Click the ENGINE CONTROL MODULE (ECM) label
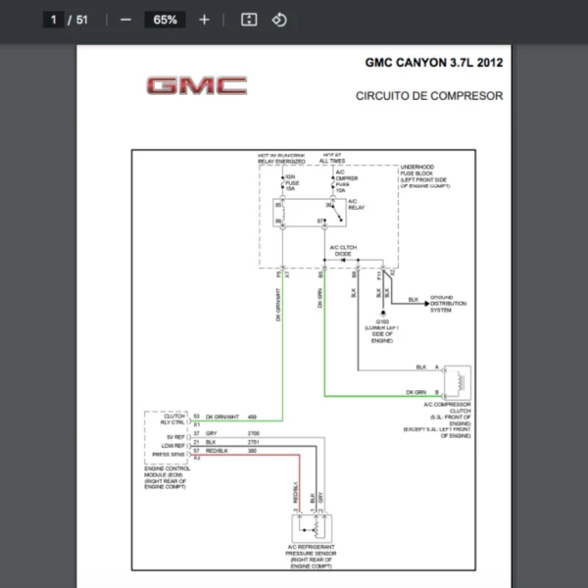Viewport: 588px width, 588px height. (166, 477)
